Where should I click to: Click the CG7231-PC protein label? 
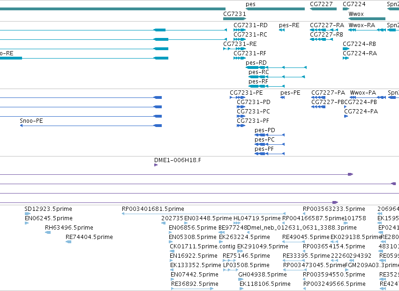point(253,112)
